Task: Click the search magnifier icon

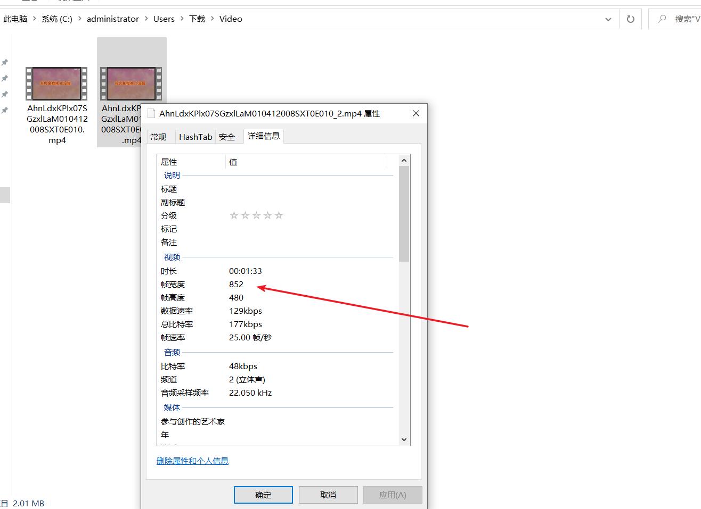Action: pyautogui.click(x=662, y=19)
